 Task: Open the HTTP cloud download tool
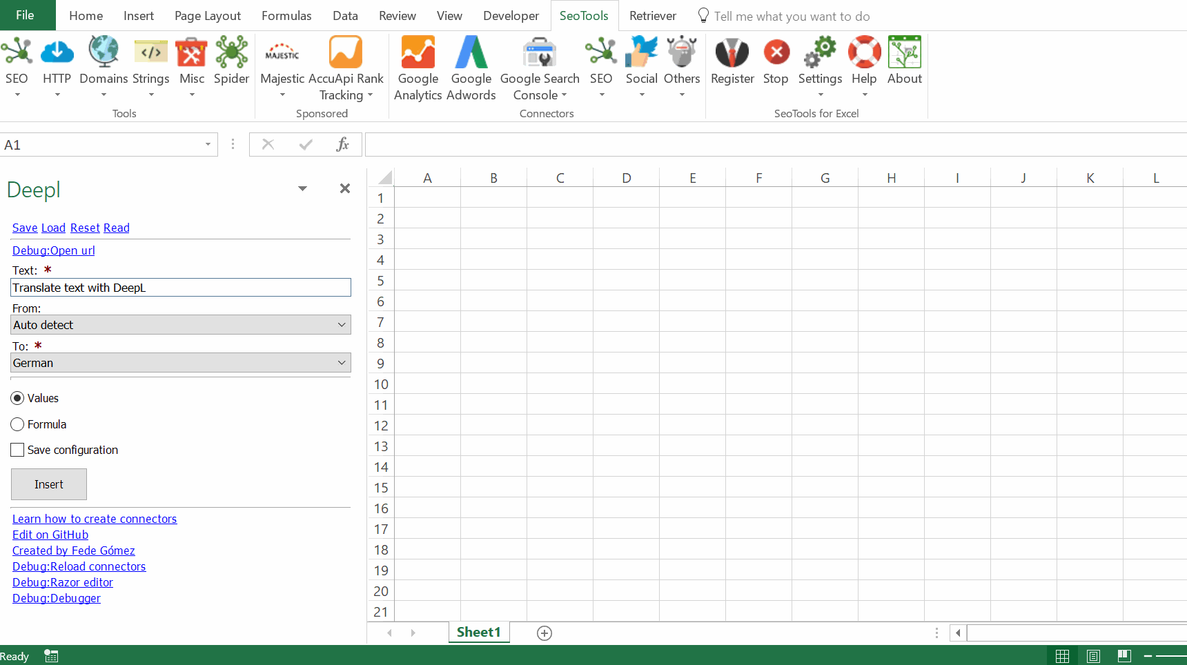pos(57,52)
